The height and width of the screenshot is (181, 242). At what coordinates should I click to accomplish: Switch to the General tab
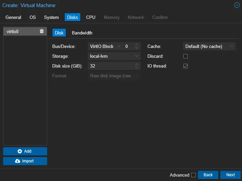point(13,17)
